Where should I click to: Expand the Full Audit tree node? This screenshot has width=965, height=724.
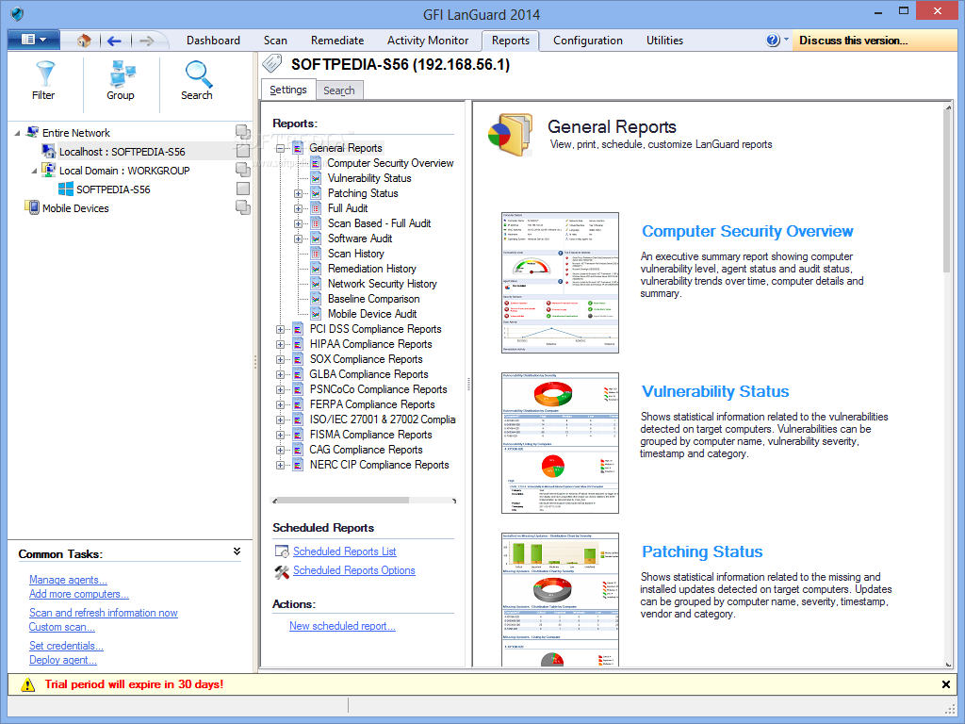click(x=298, y=208)
